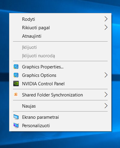120x148 pixels.
Task: Click the orange Shared Folder Synchronization icon
Action: tap(16, 95)
